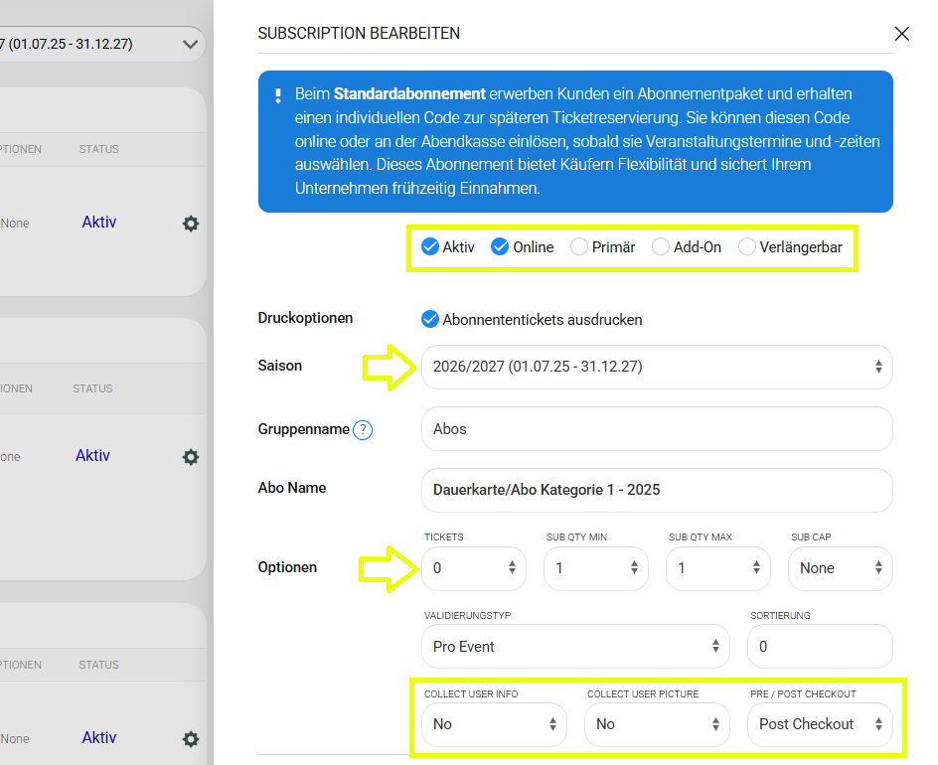Open the Pre / Post Checkout dropdown
Screen dimensions: 938x765
pyautogui.click(x=820, y=724)
